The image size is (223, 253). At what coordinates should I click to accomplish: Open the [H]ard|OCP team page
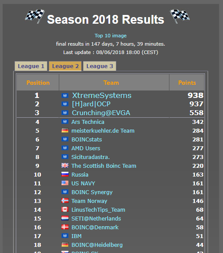pos(91,104)
